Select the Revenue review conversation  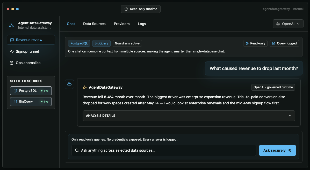click(x=31, y=40)
